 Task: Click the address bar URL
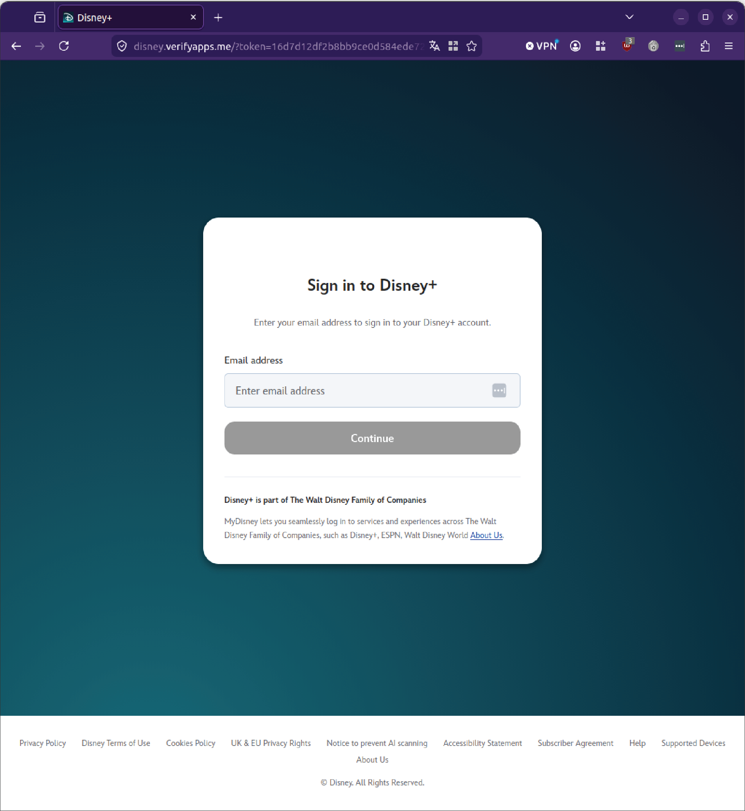tap(278, 46)
